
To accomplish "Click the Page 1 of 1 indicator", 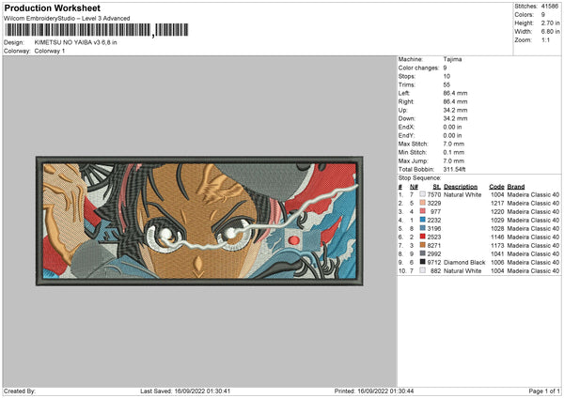I will tap(544, 390).
